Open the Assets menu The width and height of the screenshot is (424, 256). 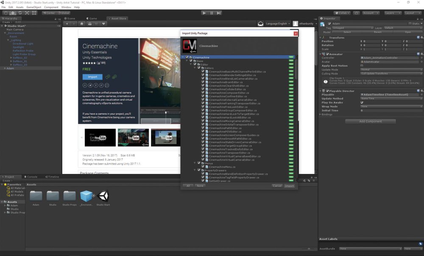[x=20, y=7]
